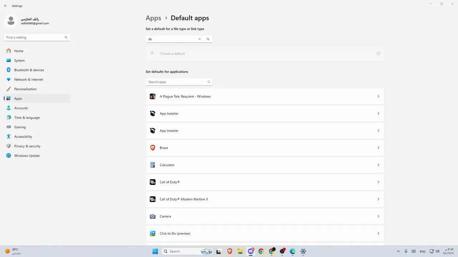Screen dimensions: 458x257
Task: Click A Plague Tale: Requiem app icon
Action: 153,96
